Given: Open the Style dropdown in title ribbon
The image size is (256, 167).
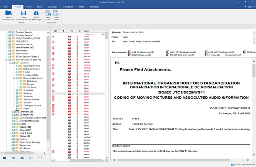Looking at the screenshot, I should click(x=250, y=7).
